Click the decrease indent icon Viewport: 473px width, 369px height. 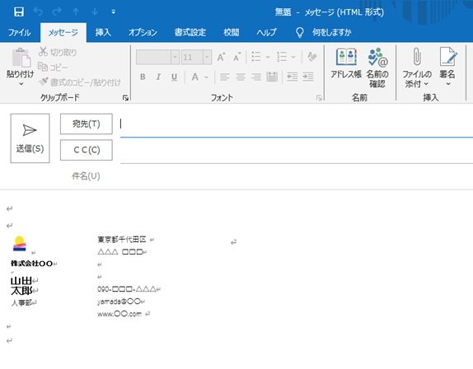point(292,77)
